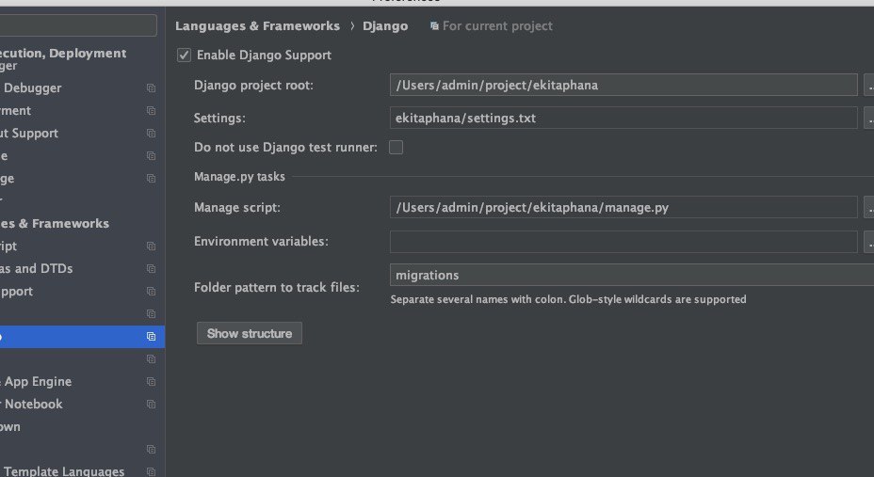This screenshot has height=477, width=874.
Task: Click the Manage.py tasks section label
Action: (x=239, y=177)
